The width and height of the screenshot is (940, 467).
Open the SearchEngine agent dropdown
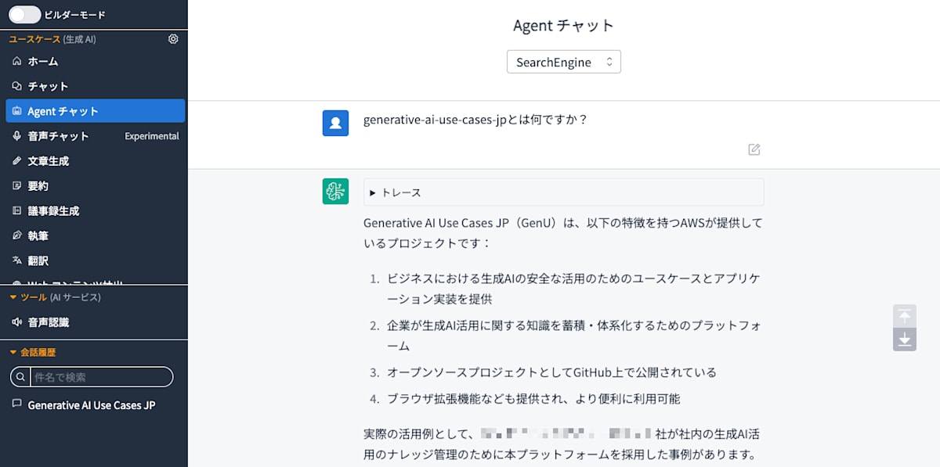coord(564,62)
